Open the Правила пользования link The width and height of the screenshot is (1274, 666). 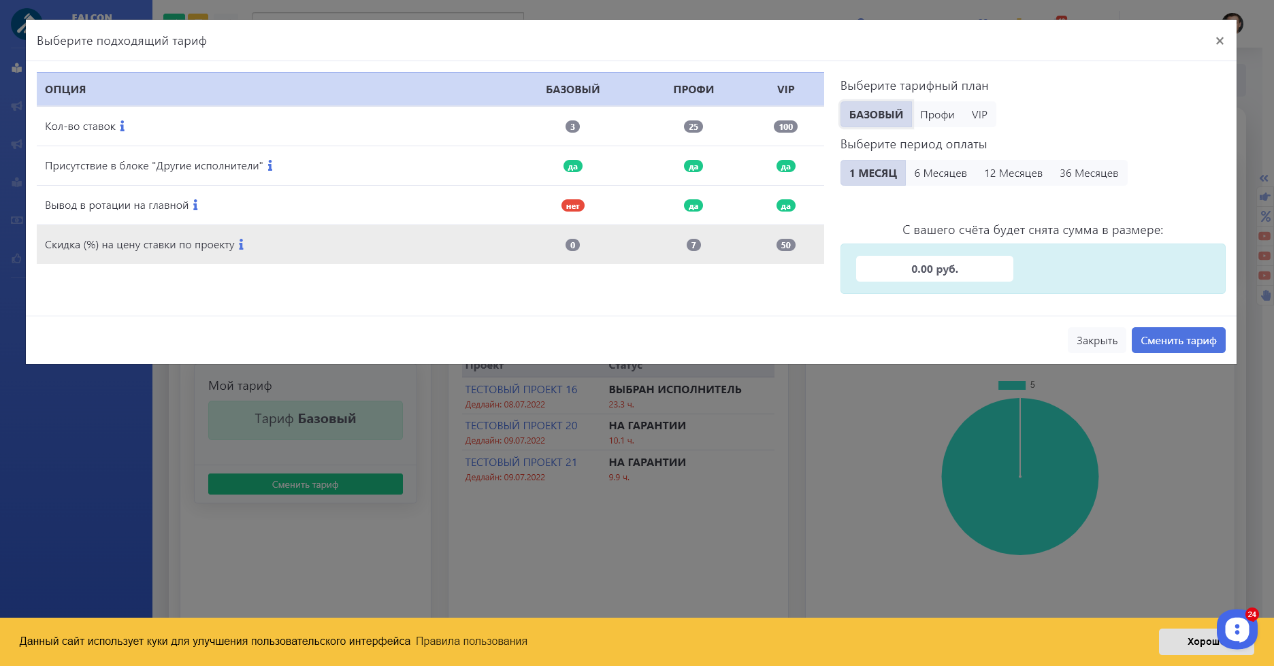(x=471, y=642)
